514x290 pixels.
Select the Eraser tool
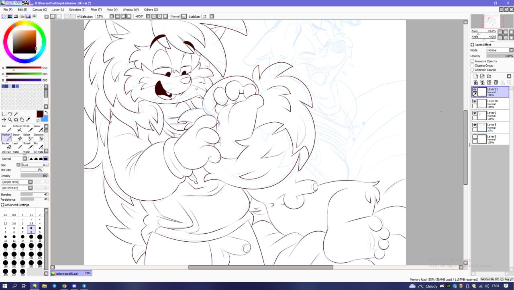[18, 138]
